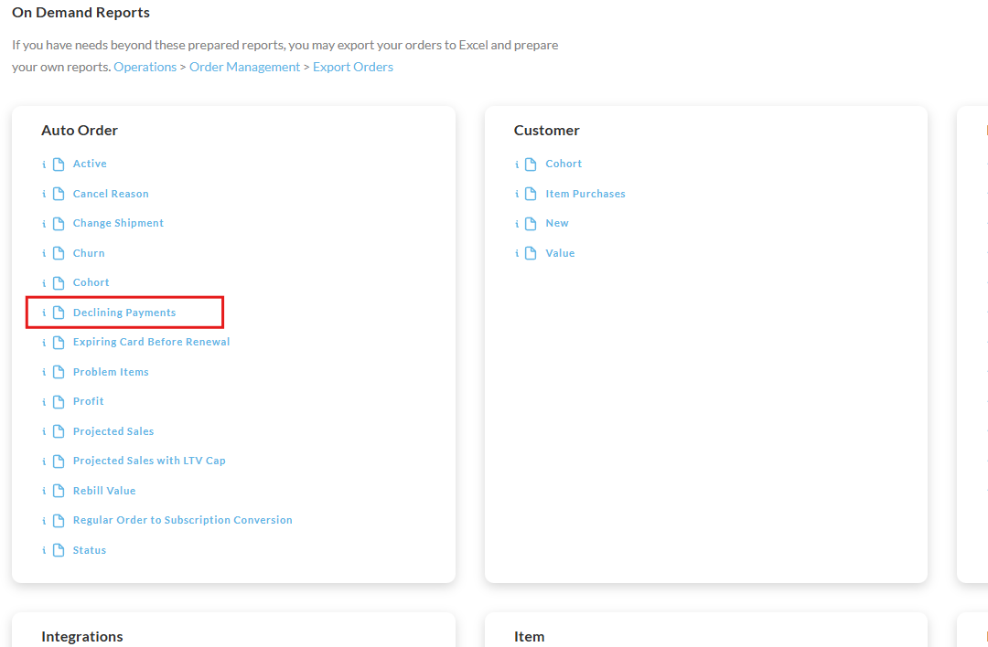This screenshot has width=988, height=647.
Task: Click the On Demand Reports heading
Action: click(x=81, y=13)
